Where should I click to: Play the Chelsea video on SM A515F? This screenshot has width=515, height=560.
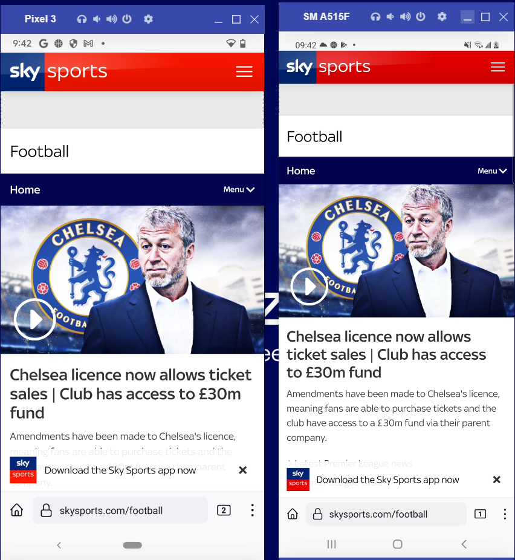point(309,287)
